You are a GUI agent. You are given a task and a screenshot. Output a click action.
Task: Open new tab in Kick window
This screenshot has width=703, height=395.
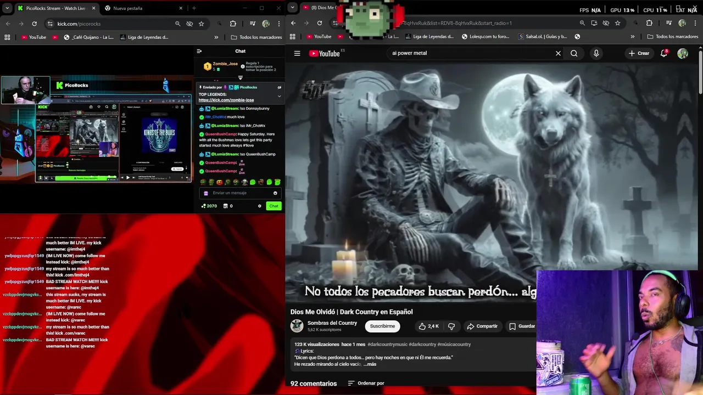tap(194, 8)
